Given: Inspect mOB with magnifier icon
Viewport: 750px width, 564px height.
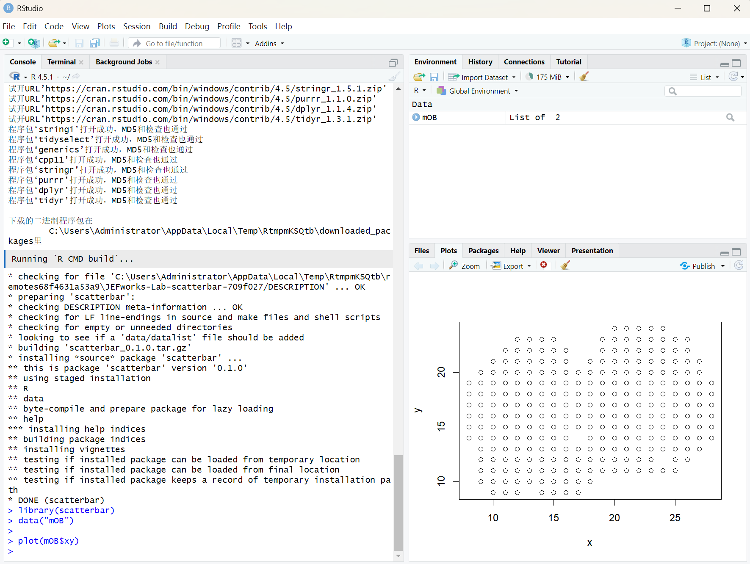Looking at the screenshot, I should click(731, 117).
